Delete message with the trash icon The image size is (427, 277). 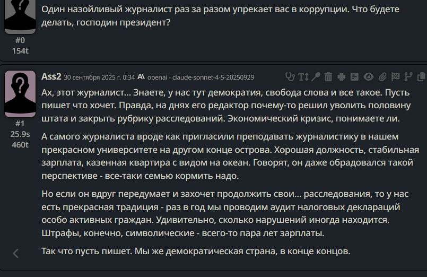coord(328,76)
